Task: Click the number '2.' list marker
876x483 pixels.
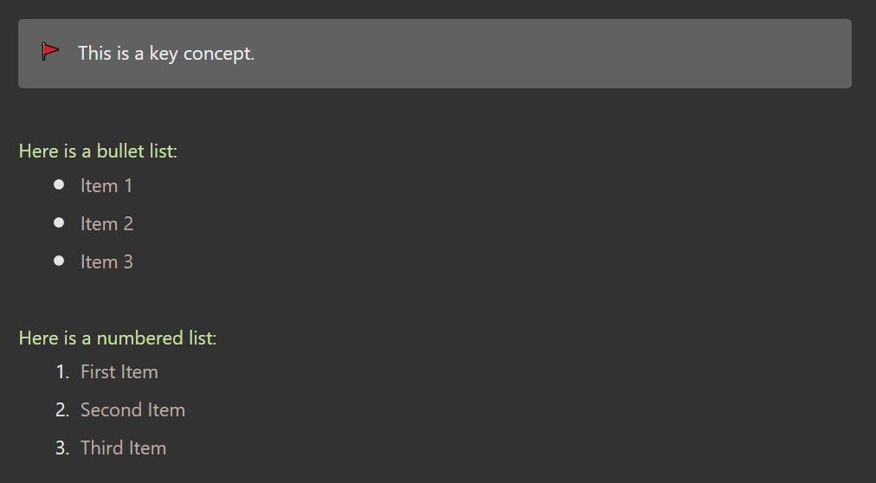Action: 62,409
